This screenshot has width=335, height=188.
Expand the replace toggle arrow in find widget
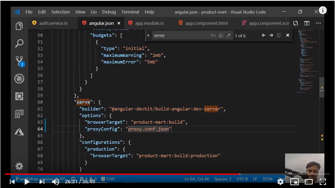(148, 36)
